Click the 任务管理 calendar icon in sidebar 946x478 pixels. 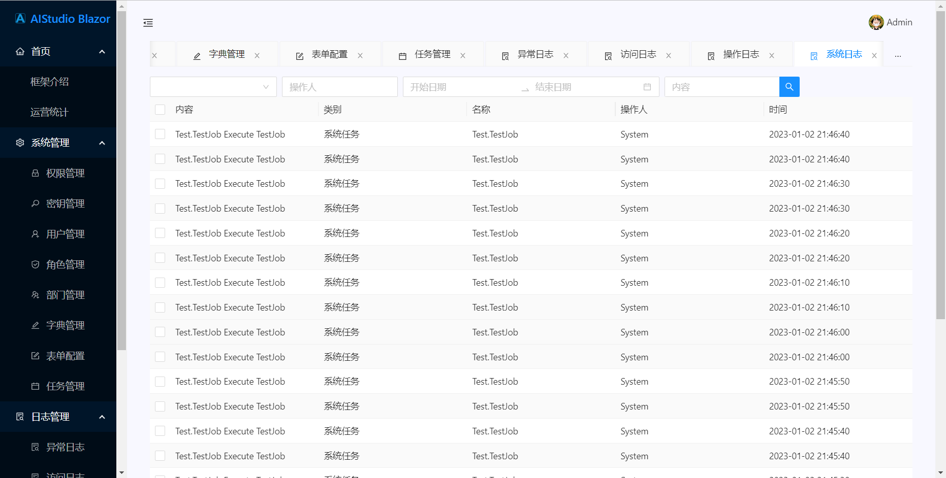[35, 386]
